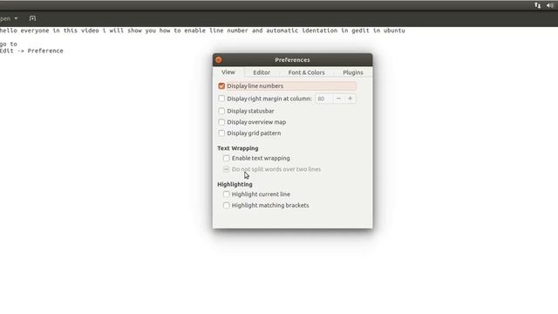Click the 'hello everyone' first line in editor
Screen dimensions: 558x314
[x=202, y=31]
